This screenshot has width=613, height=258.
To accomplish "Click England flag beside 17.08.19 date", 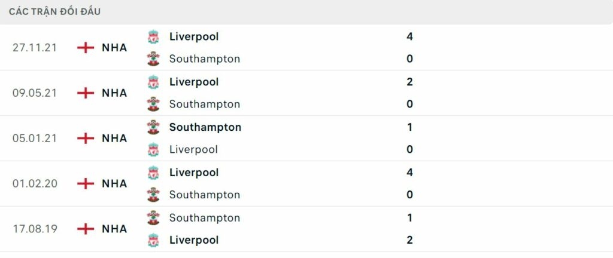I will point(86,229).
